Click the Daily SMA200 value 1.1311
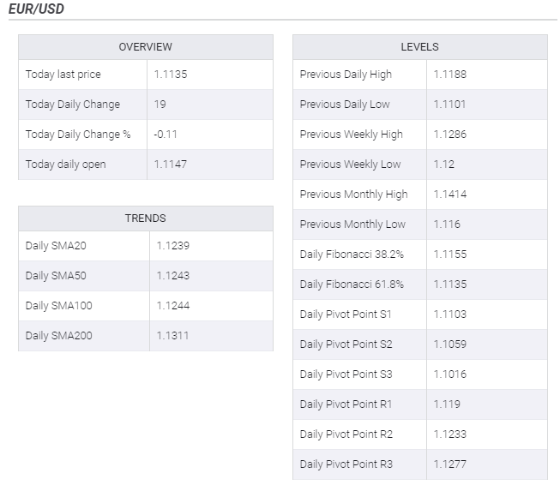This screenshot has height=485, width=560. (x=172, y=336)
